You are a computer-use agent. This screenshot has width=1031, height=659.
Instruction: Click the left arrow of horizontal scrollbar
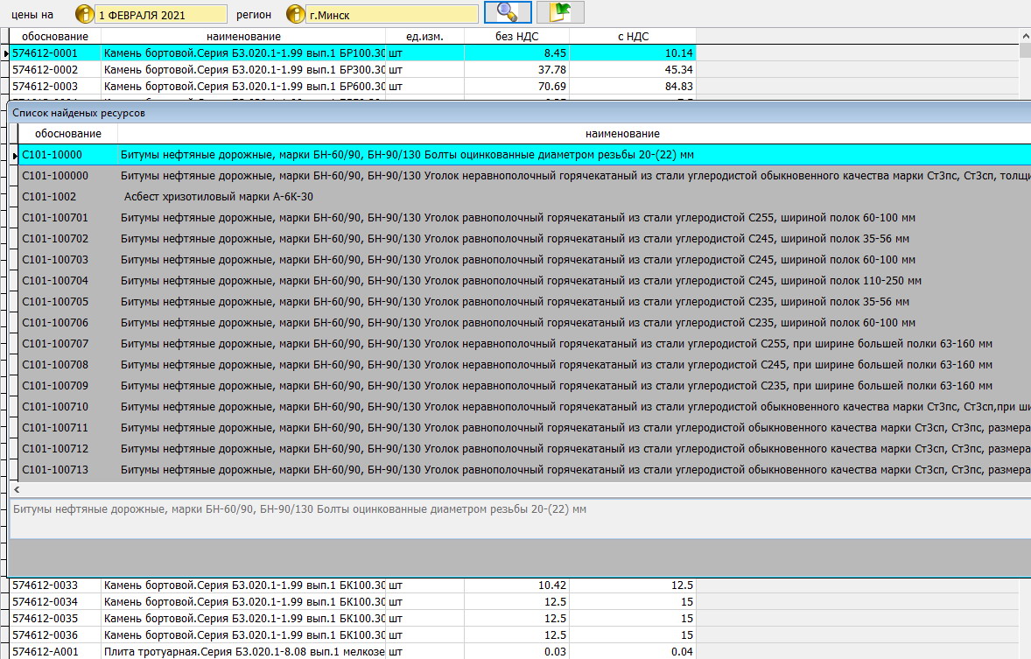17,489
